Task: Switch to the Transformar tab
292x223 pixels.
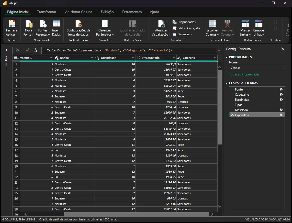Action: [x=47, y=12]
